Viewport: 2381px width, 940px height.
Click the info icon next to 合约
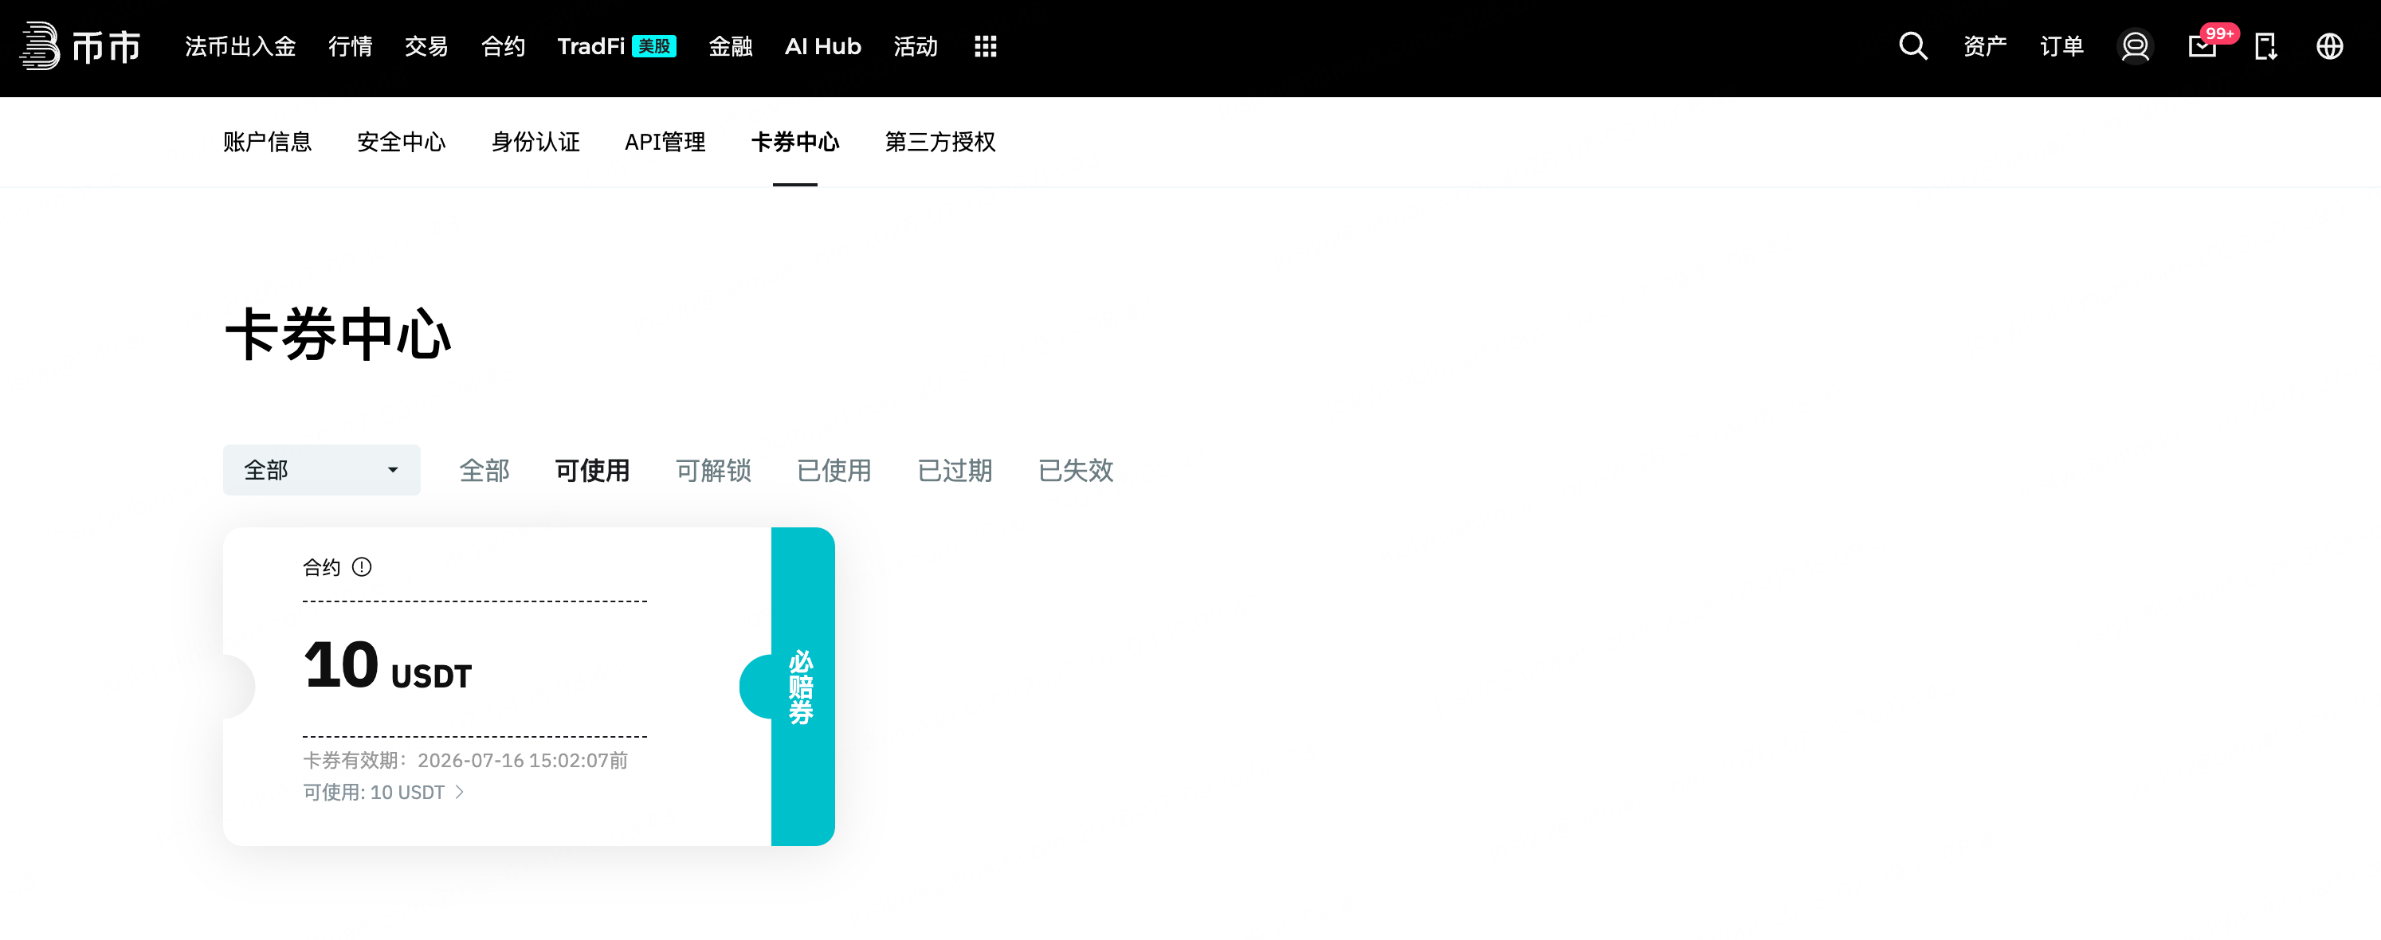(x=362, y=566)
